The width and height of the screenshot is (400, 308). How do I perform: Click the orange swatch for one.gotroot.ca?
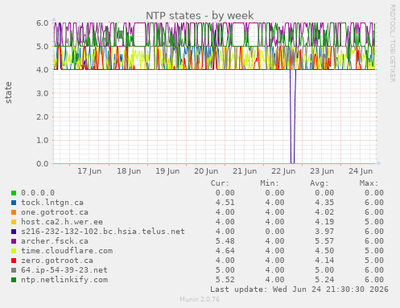click(x=14, y=212)
